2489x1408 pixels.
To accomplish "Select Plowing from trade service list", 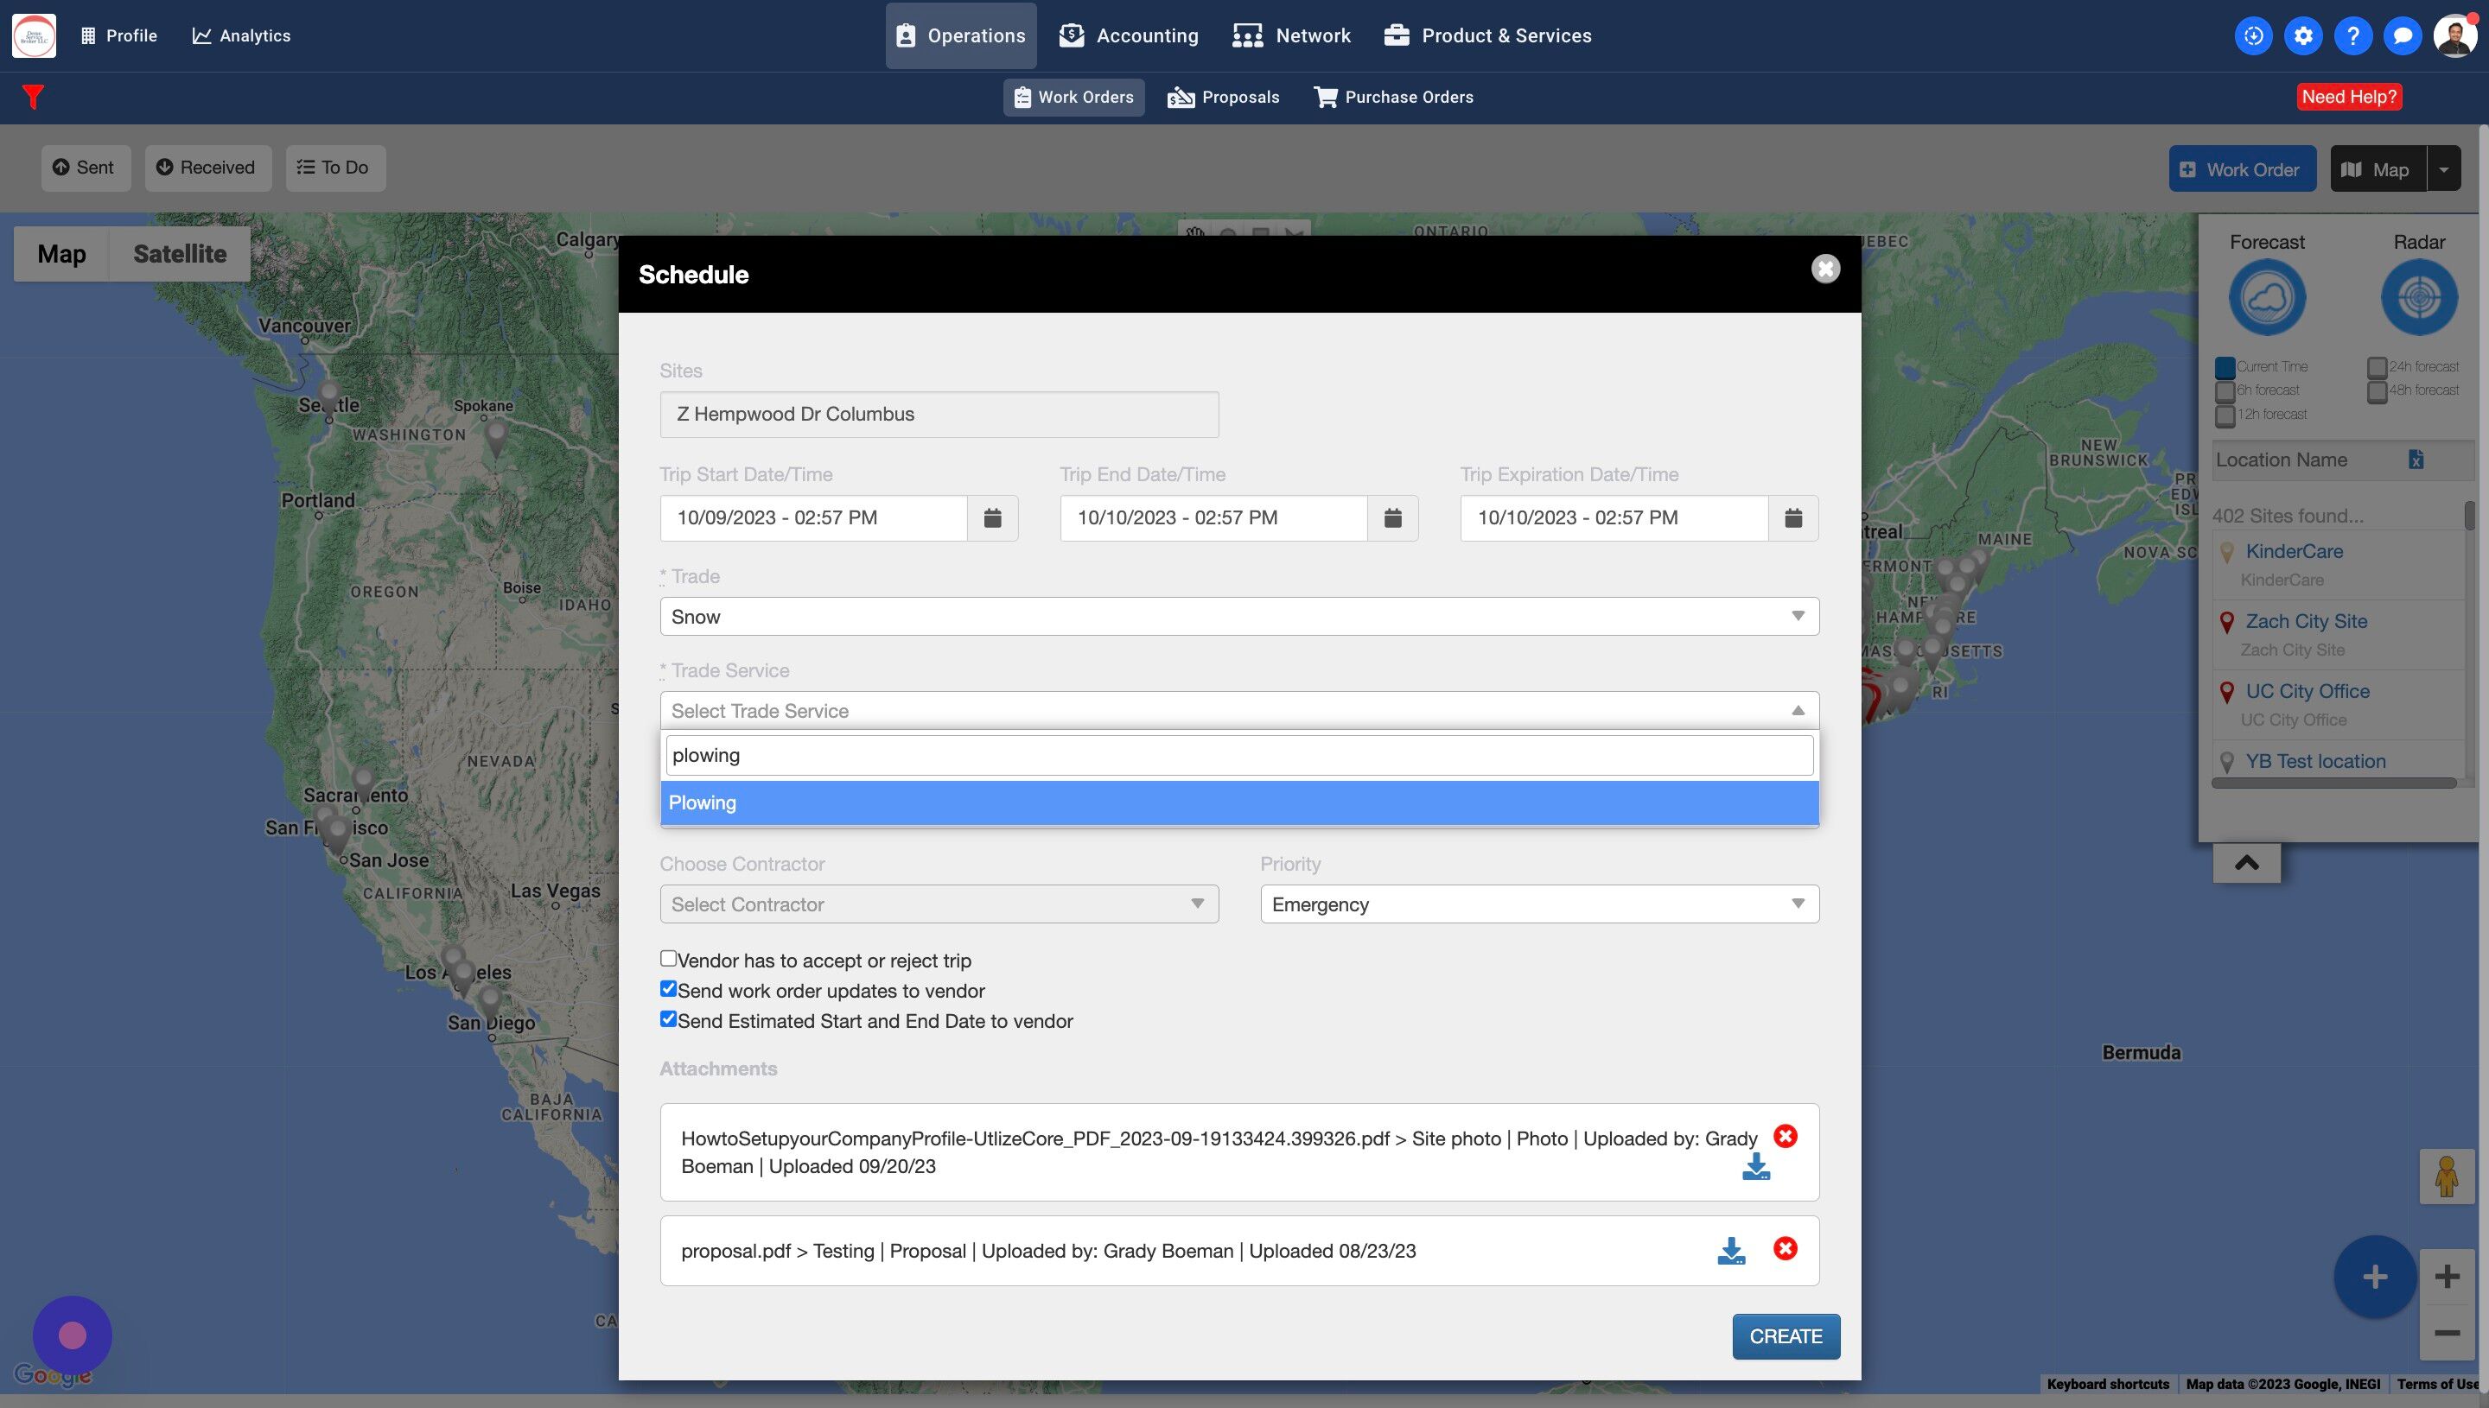I will click(1238, 802).
